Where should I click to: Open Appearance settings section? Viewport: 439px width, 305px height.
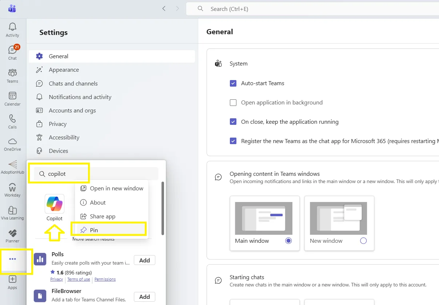click(64, 70)
